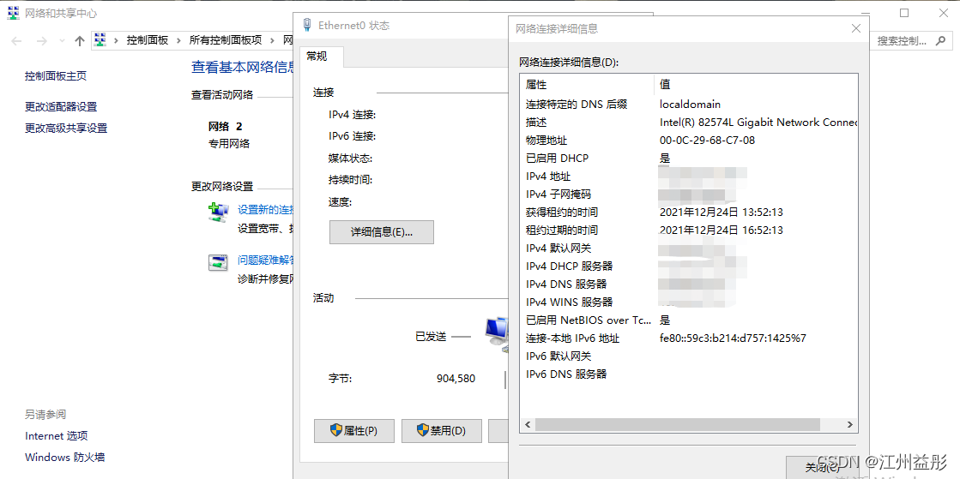
Task: Click the 属性(P) shield icon
Action: pos(335,431)
